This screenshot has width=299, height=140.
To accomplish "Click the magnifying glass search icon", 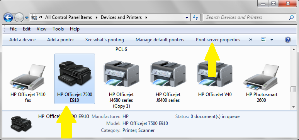I will [291, 17].
